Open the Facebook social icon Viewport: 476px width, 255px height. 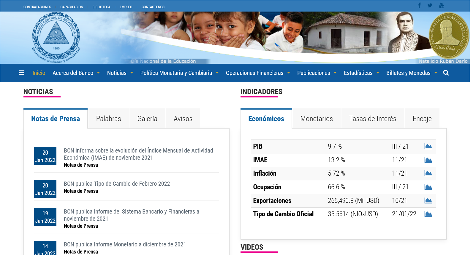click(x=419, y=5)
